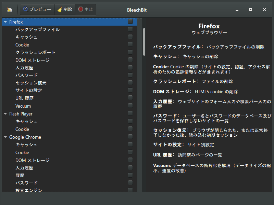This screenshot has width=274, height=205.
Task: Click the ウェブブラウザー subtitle text
Action: coord(209,32)
